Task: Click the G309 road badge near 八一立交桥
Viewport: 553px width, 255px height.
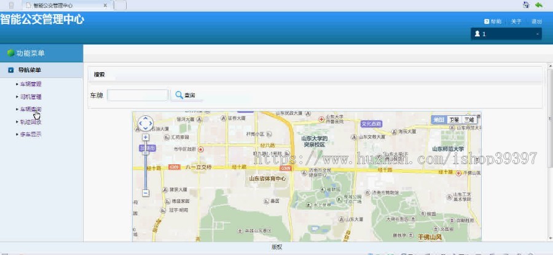Action: click(173, 167)
